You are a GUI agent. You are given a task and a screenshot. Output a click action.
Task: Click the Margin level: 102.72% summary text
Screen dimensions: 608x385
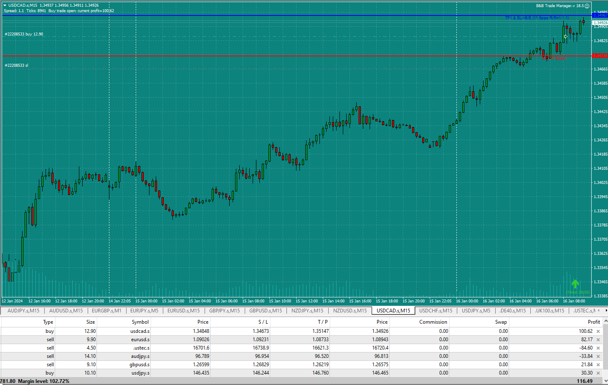(x=44, y=381)
